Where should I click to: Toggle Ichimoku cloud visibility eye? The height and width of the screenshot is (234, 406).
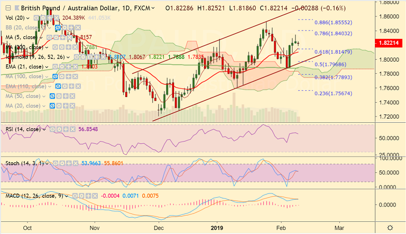(77, 57)
